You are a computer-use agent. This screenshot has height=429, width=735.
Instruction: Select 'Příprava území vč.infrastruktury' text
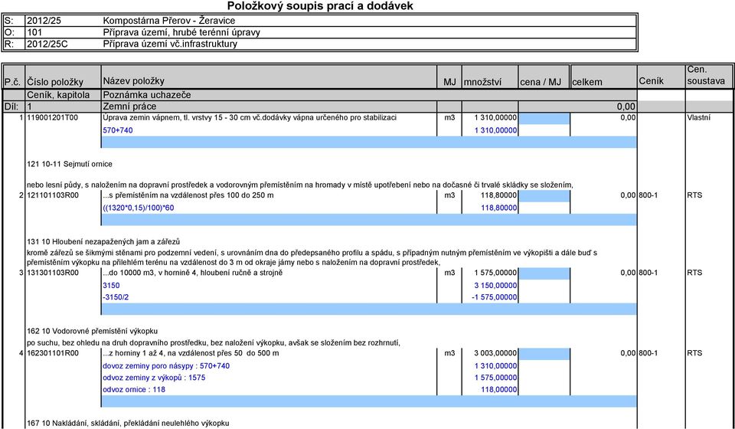(170, 44)
